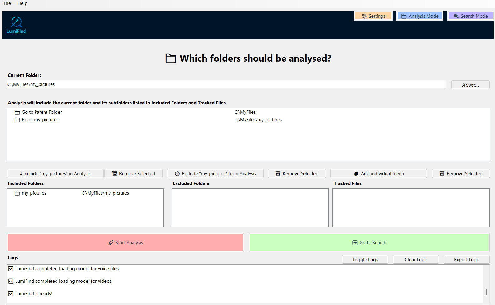Click the gear icon on Settings
The height and width of the screenshot is (305, 495).
pos(364,16)
